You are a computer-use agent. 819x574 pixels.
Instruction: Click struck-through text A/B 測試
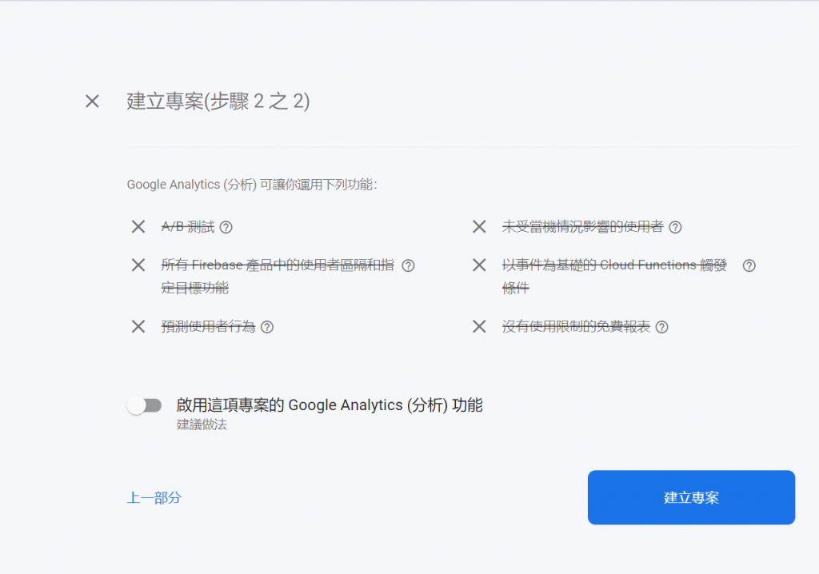click(188, 227)
